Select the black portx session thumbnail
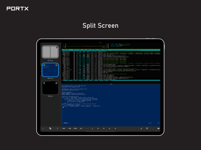The image size is (201, 150). pos(50,88)
